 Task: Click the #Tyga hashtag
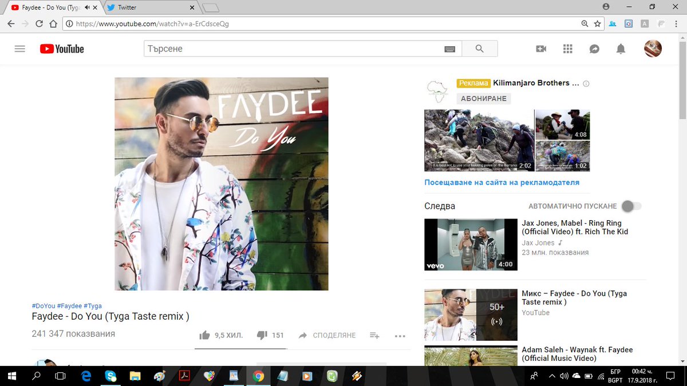[x=93, y=306]
